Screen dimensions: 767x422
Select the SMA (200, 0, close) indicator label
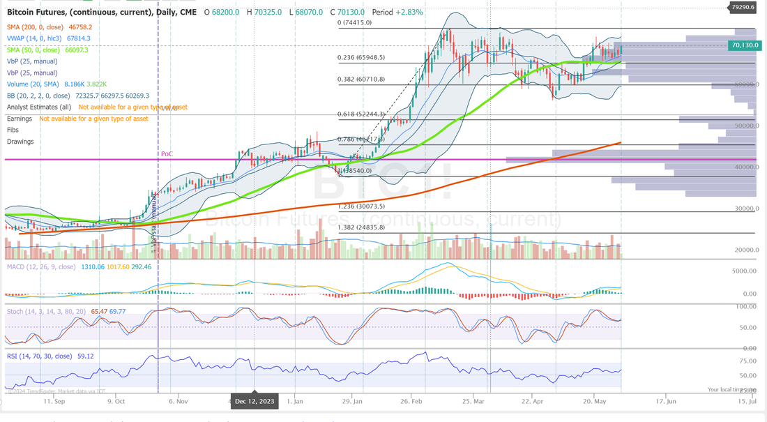(35, 27)
